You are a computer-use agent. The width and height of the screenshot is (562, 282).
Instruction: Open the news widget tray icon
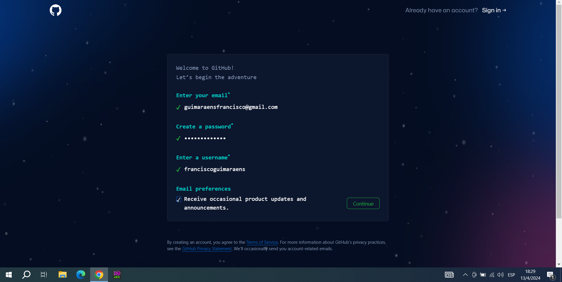pyautogui.click(x=449, y=275)
